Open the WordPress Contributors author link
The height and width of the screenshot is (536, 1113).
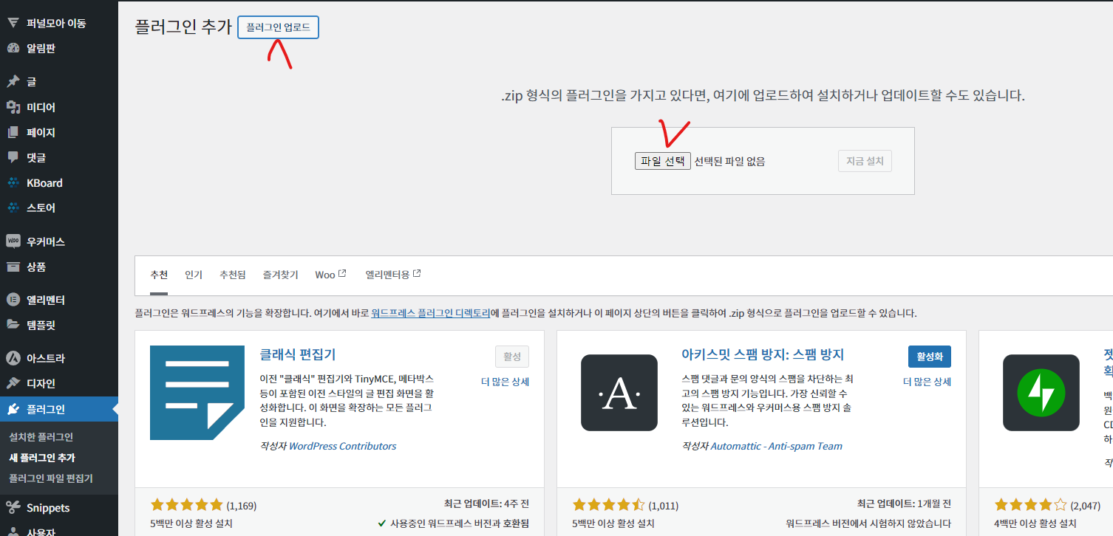[342, 446]
